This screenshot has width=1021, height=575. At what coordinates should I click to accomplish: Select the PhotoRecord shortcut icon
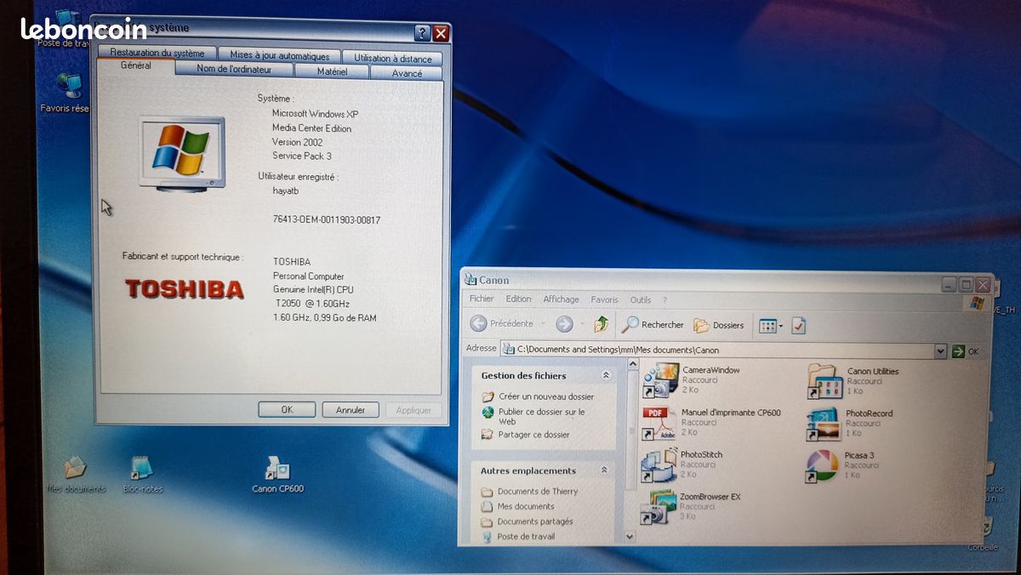tap(824, 424)
